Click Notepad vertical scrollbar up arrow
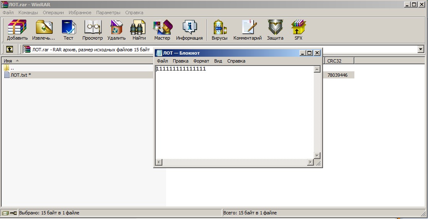 tap(317, 69)
